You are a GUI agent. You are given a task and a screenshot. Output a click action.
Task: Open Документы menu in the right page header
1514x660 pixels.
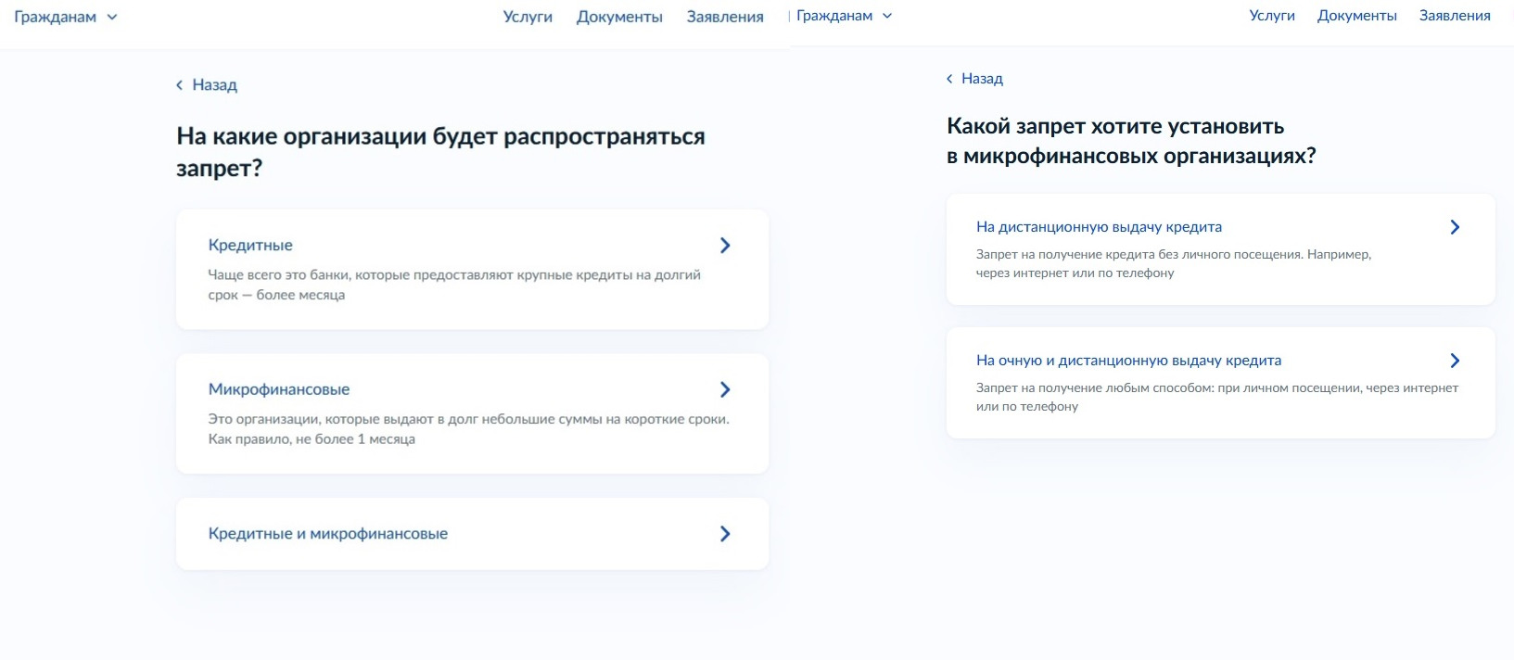(1356, 16)
